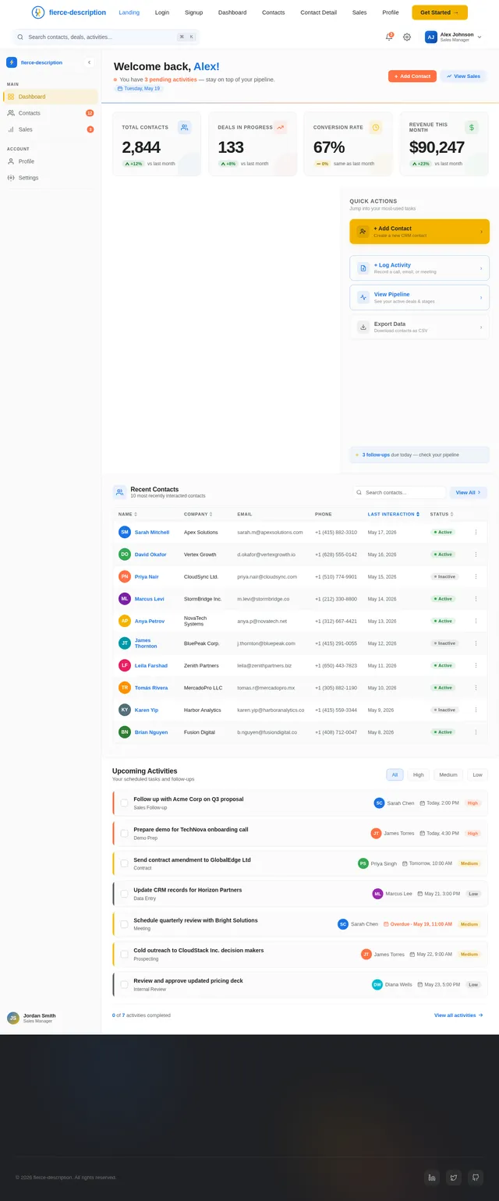
Task: Sort contacts by Company column header
Action: click(198, 514)
